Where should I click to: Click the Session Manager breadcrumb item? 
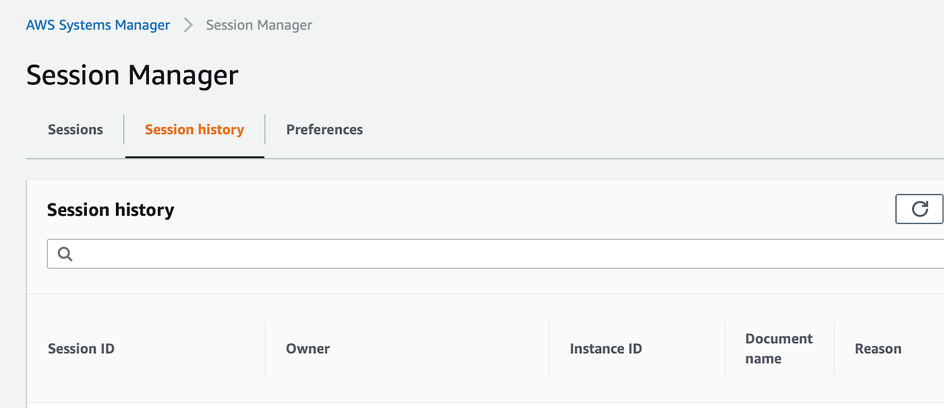(x=259, y=26)
